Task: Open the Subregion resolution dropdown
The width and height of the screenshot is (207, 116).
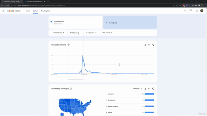Action: click(137, 89)
